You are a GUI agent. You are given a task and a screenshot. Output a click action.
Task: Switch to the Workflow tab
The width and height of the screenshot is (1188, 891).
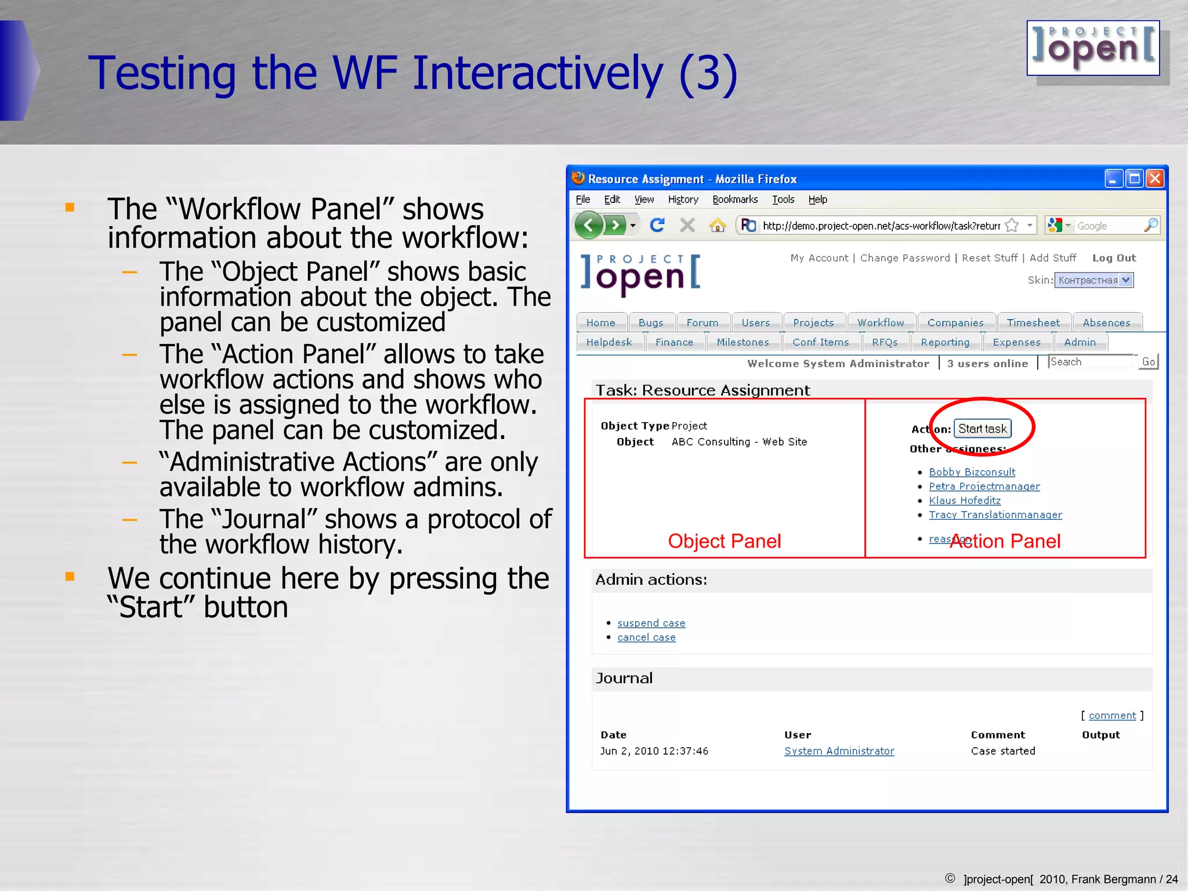tap(881, 323)
